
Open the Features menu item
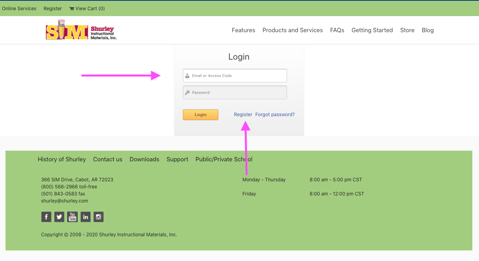243,30
